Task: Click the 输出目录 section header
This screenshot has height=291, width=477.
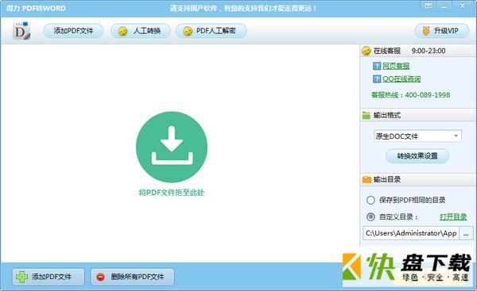Action: point(418,179)
